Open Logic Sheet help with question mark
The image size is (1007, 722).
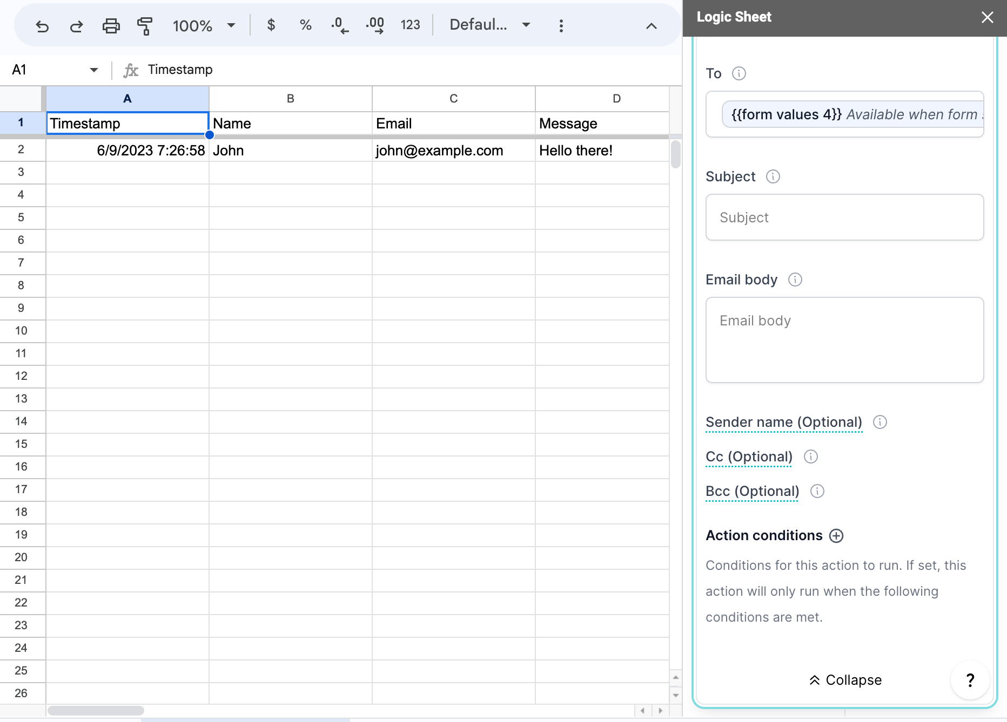pyautogui.click(x=970, y=680)
